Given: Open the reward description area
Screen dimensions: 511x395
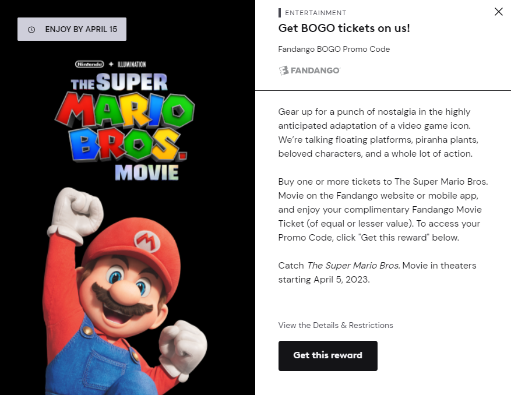Looking at the screenshot, I should pyautogui.click(x=382, y=195).
